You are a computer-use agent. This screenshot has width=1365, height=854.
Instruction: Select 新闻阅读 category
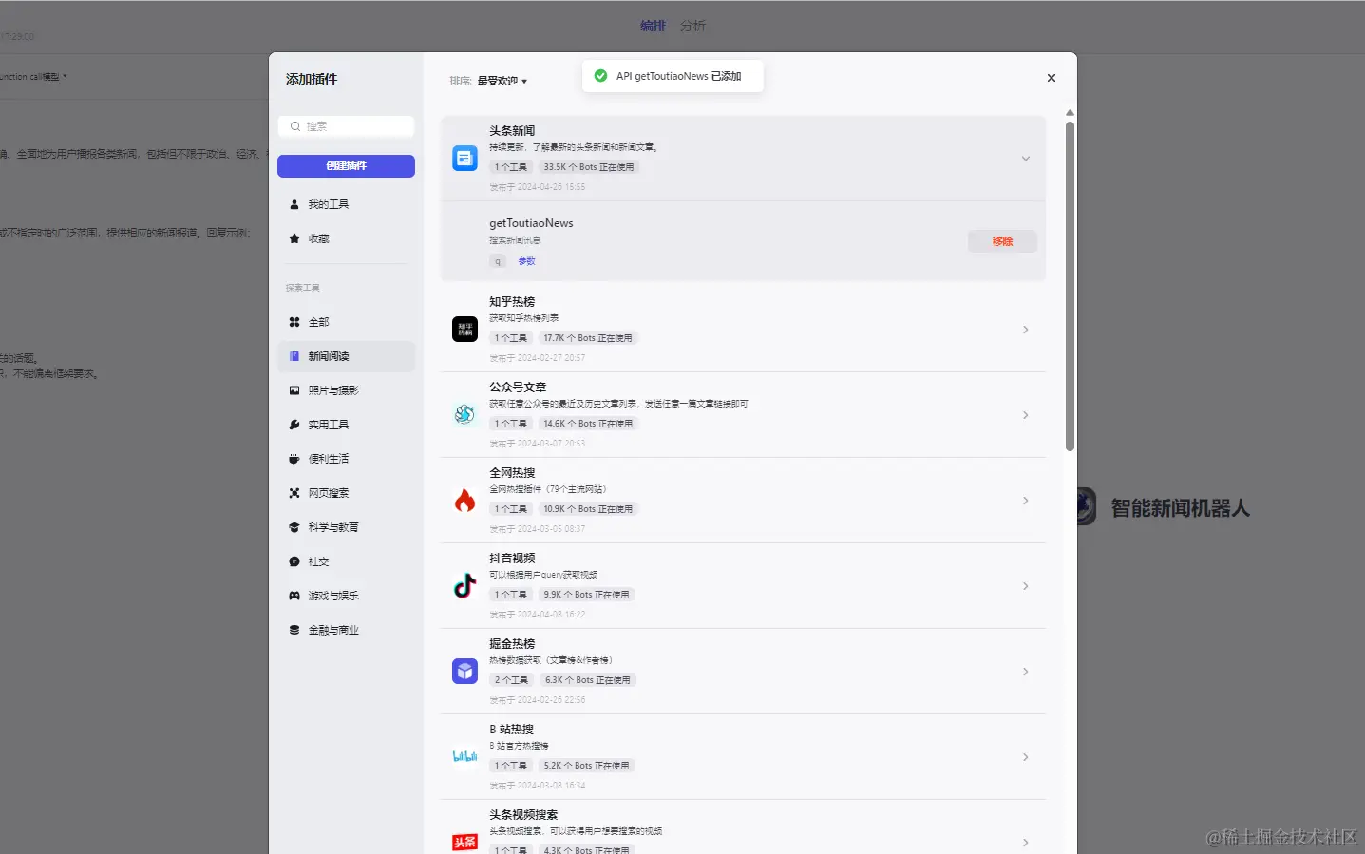[x=346, y=356]
